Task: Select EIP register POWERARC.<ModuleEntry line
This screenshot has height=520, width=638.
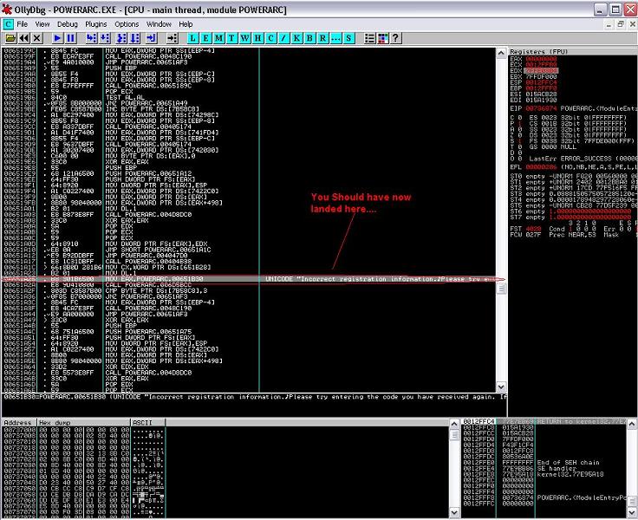Action: [573, 108]
